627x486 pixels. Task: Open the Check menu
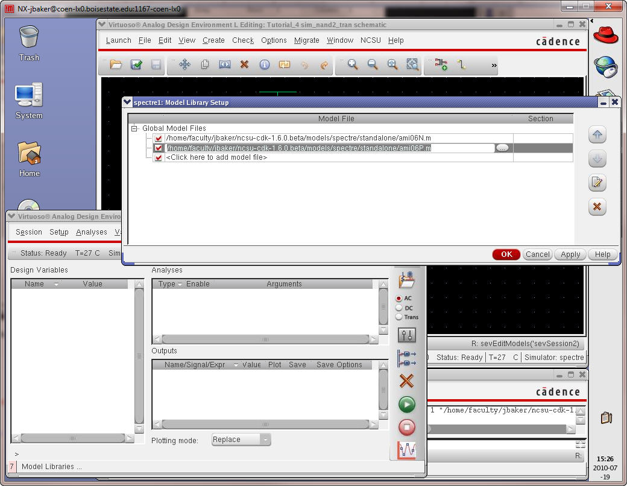pyautogui.click(x=243, y=40)
